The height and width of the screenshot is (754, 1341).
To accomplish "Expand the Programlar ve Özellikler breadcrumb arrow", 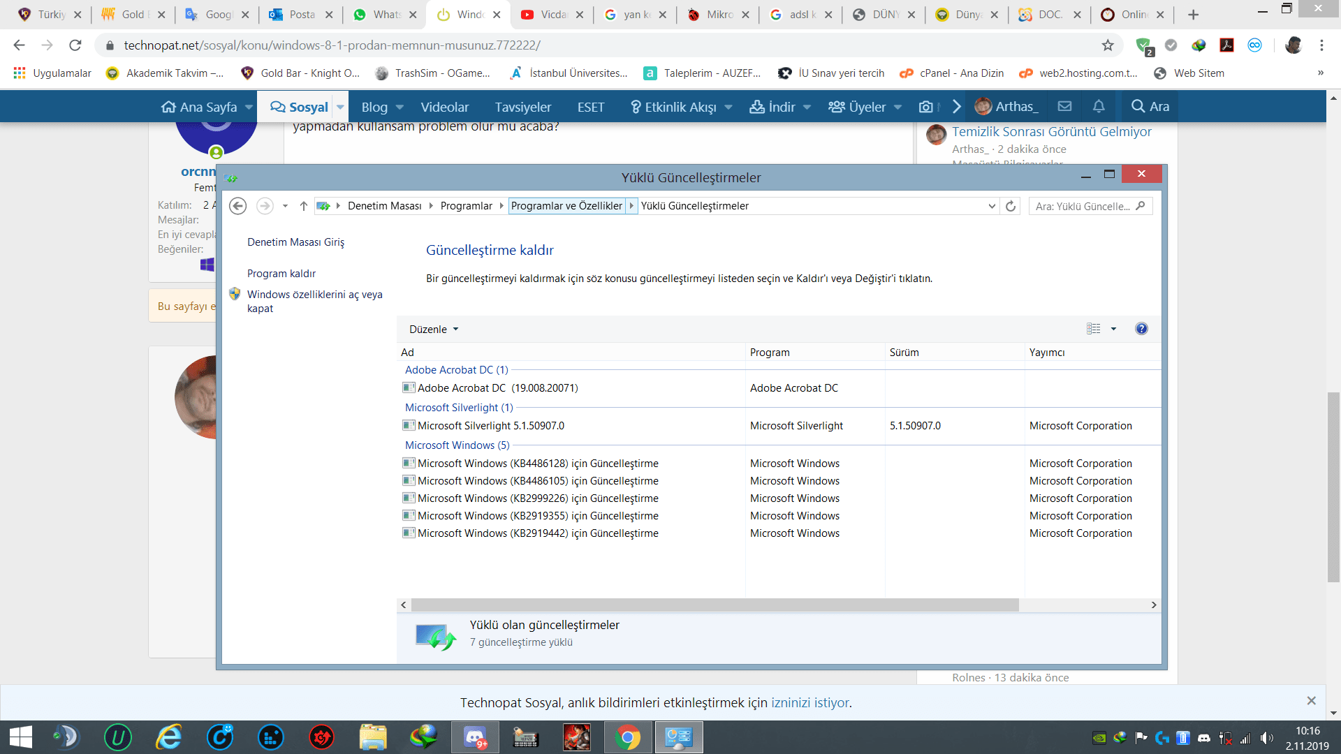I will pos(631,206).
